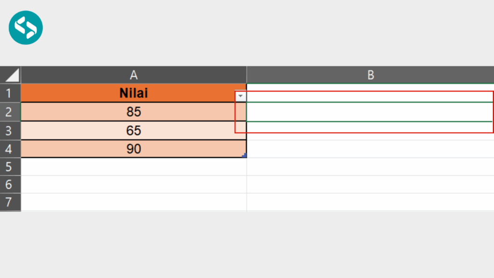Click the table resize handle below 90
The height and width of the screenshot is (278, 494).
tap(244, 155)
